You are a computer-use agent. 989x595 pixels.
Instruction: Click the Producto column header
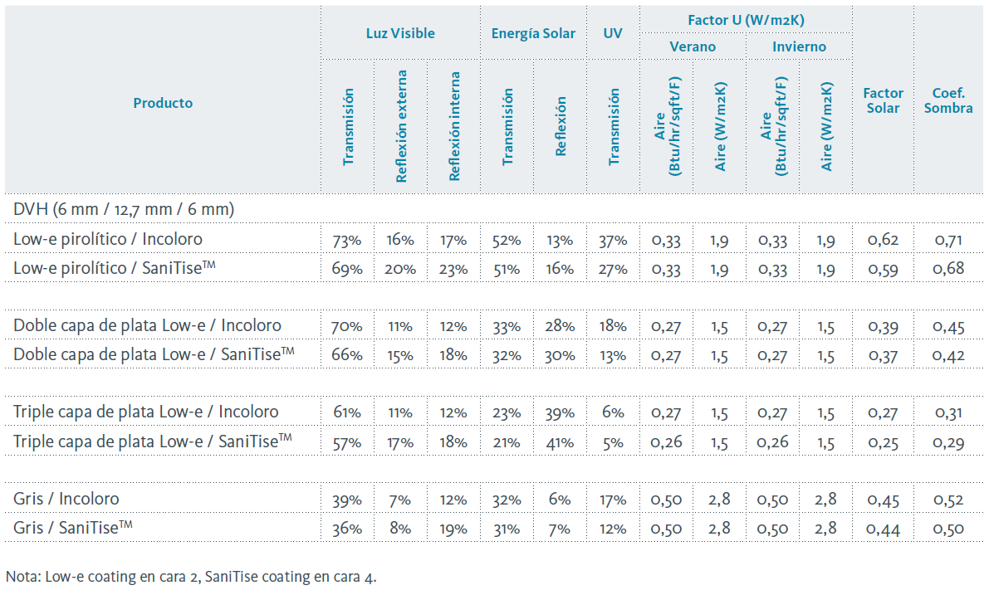[x=163, y=103]
